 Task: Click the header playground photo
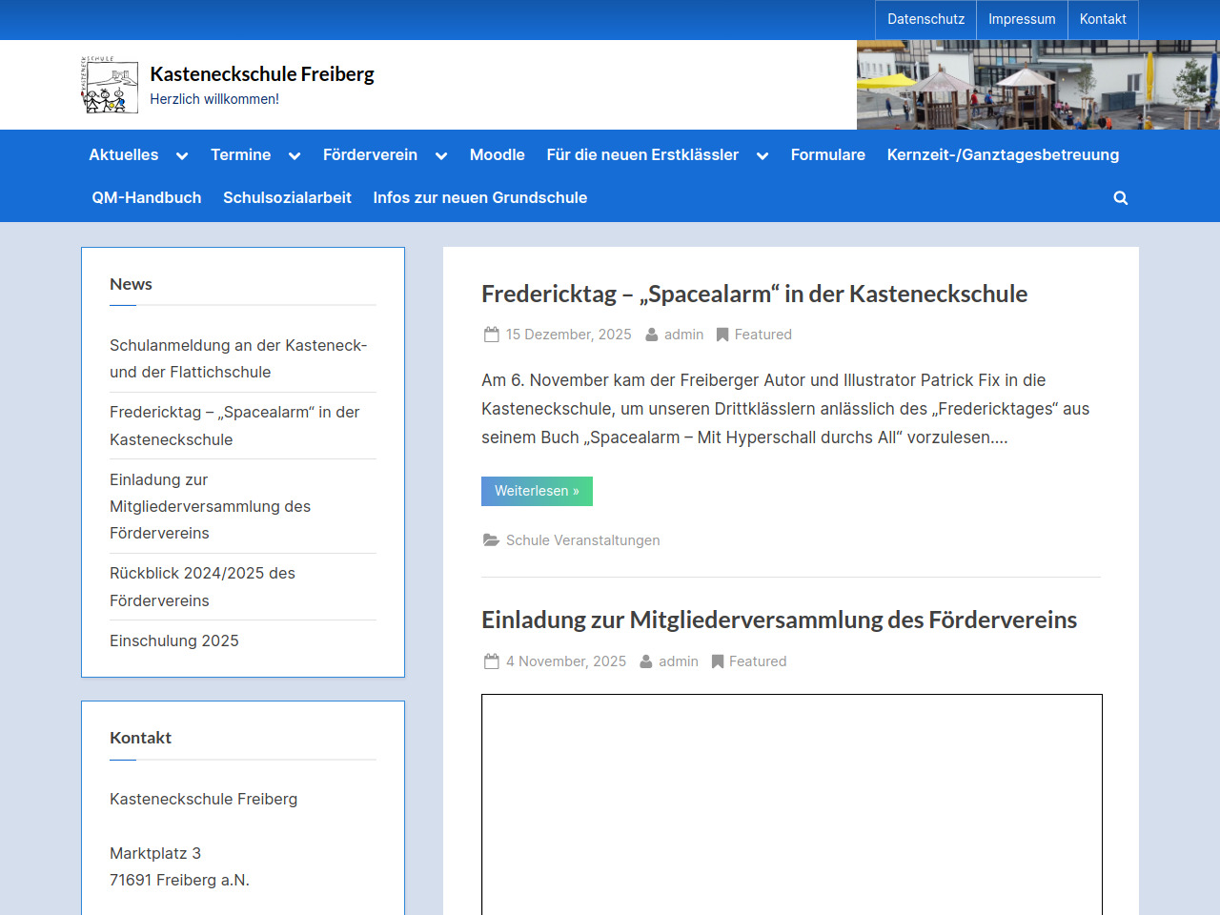coord(1037,85)
